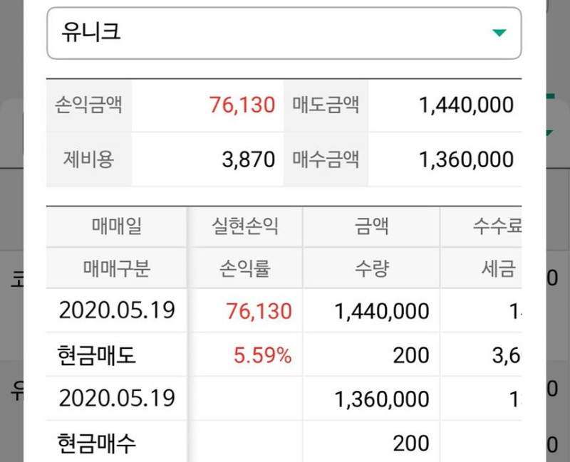The width and height of the screenshot is (570, 462).
Task: Click the green dropdown arrow icon
Action: click(x=499, y=33)
